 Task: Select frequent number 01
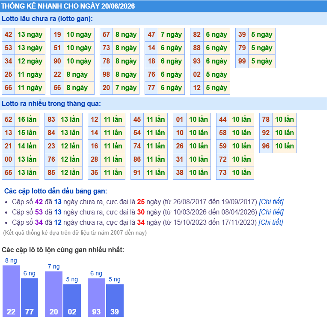pos(180,120)
